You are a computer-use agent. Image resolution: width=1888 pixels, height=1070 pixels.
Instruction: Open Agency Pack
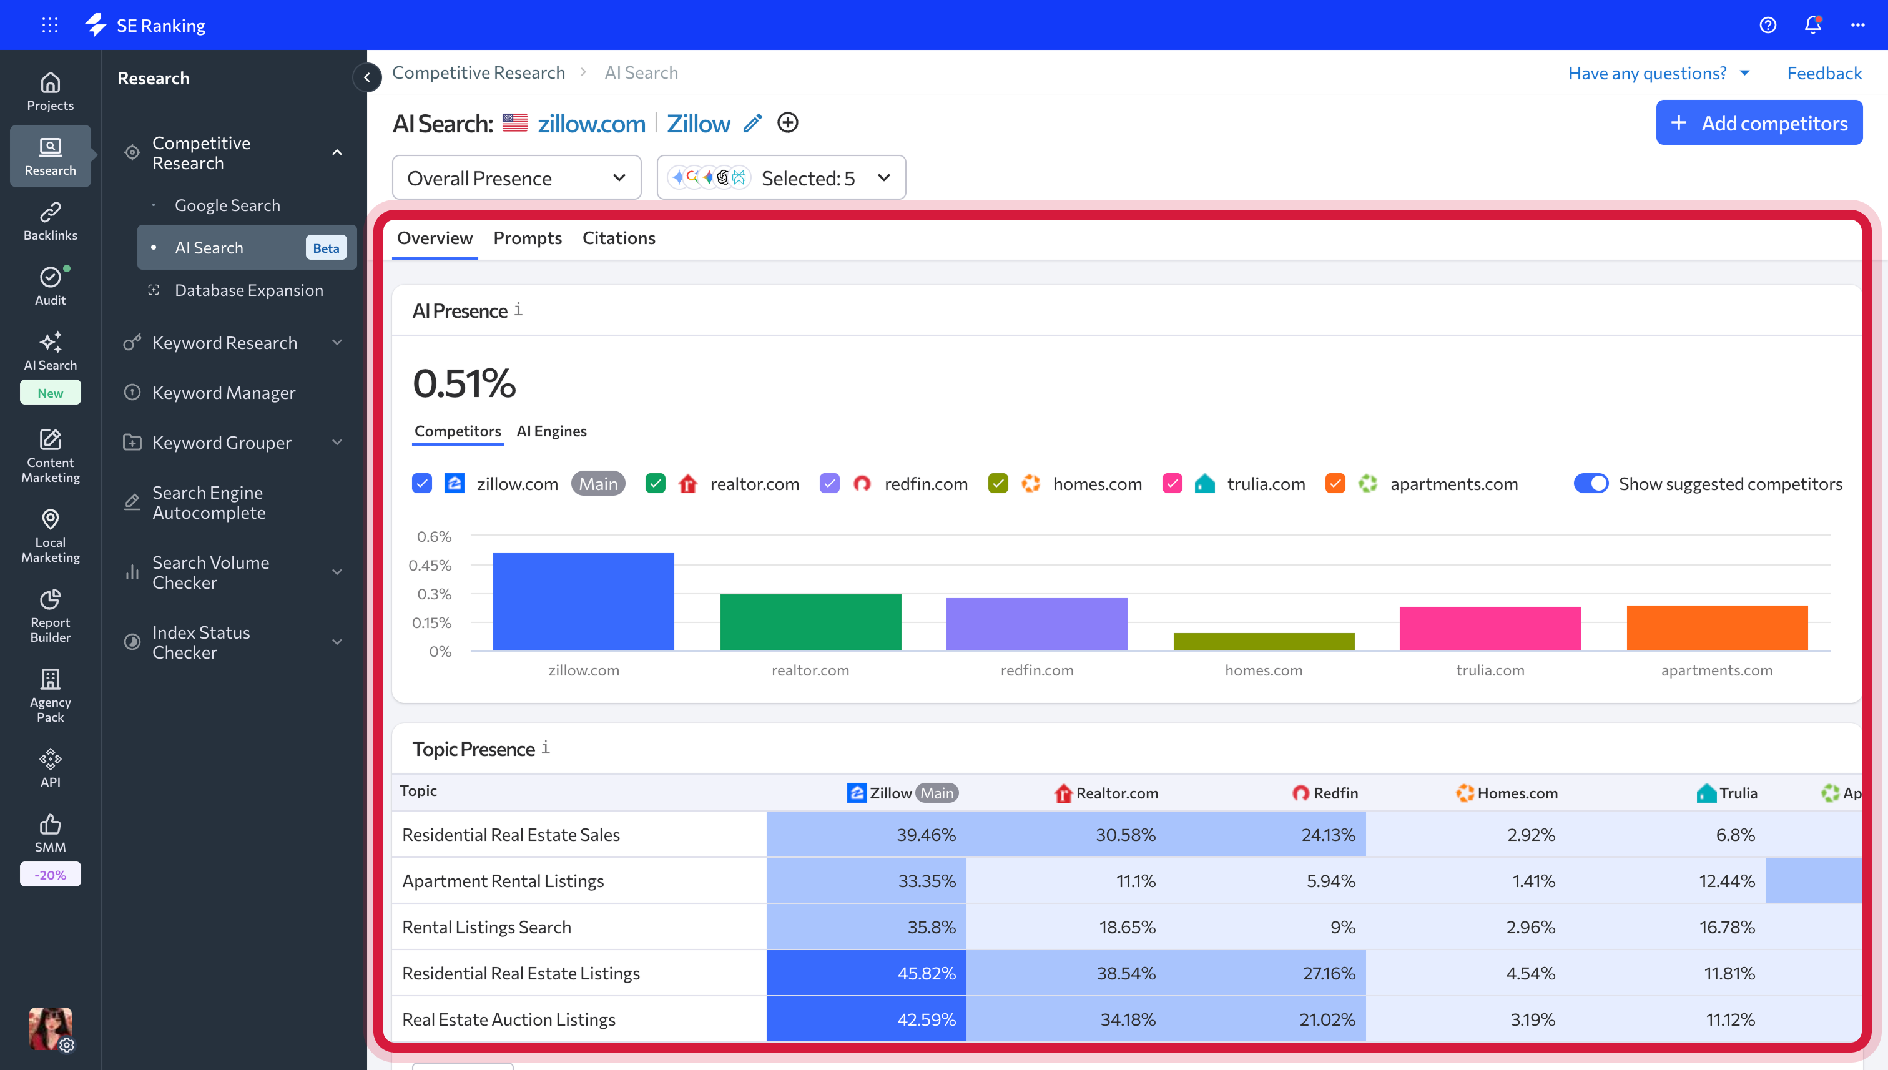50,696
